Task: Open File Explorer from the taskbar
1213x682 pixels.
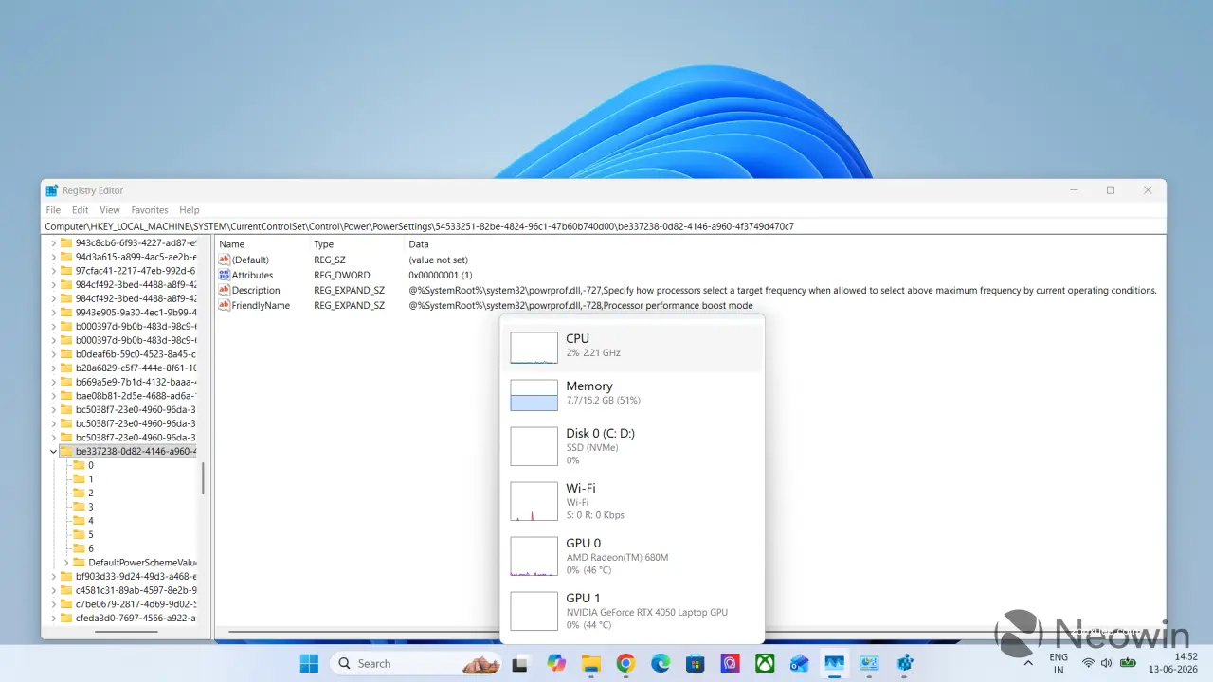Action: tap(590, 663)
